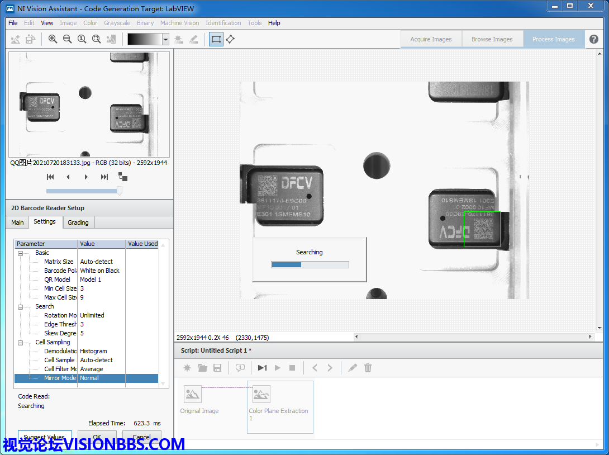
Task: Select the Color Plane Extraction 1 step
Action: 280,406
